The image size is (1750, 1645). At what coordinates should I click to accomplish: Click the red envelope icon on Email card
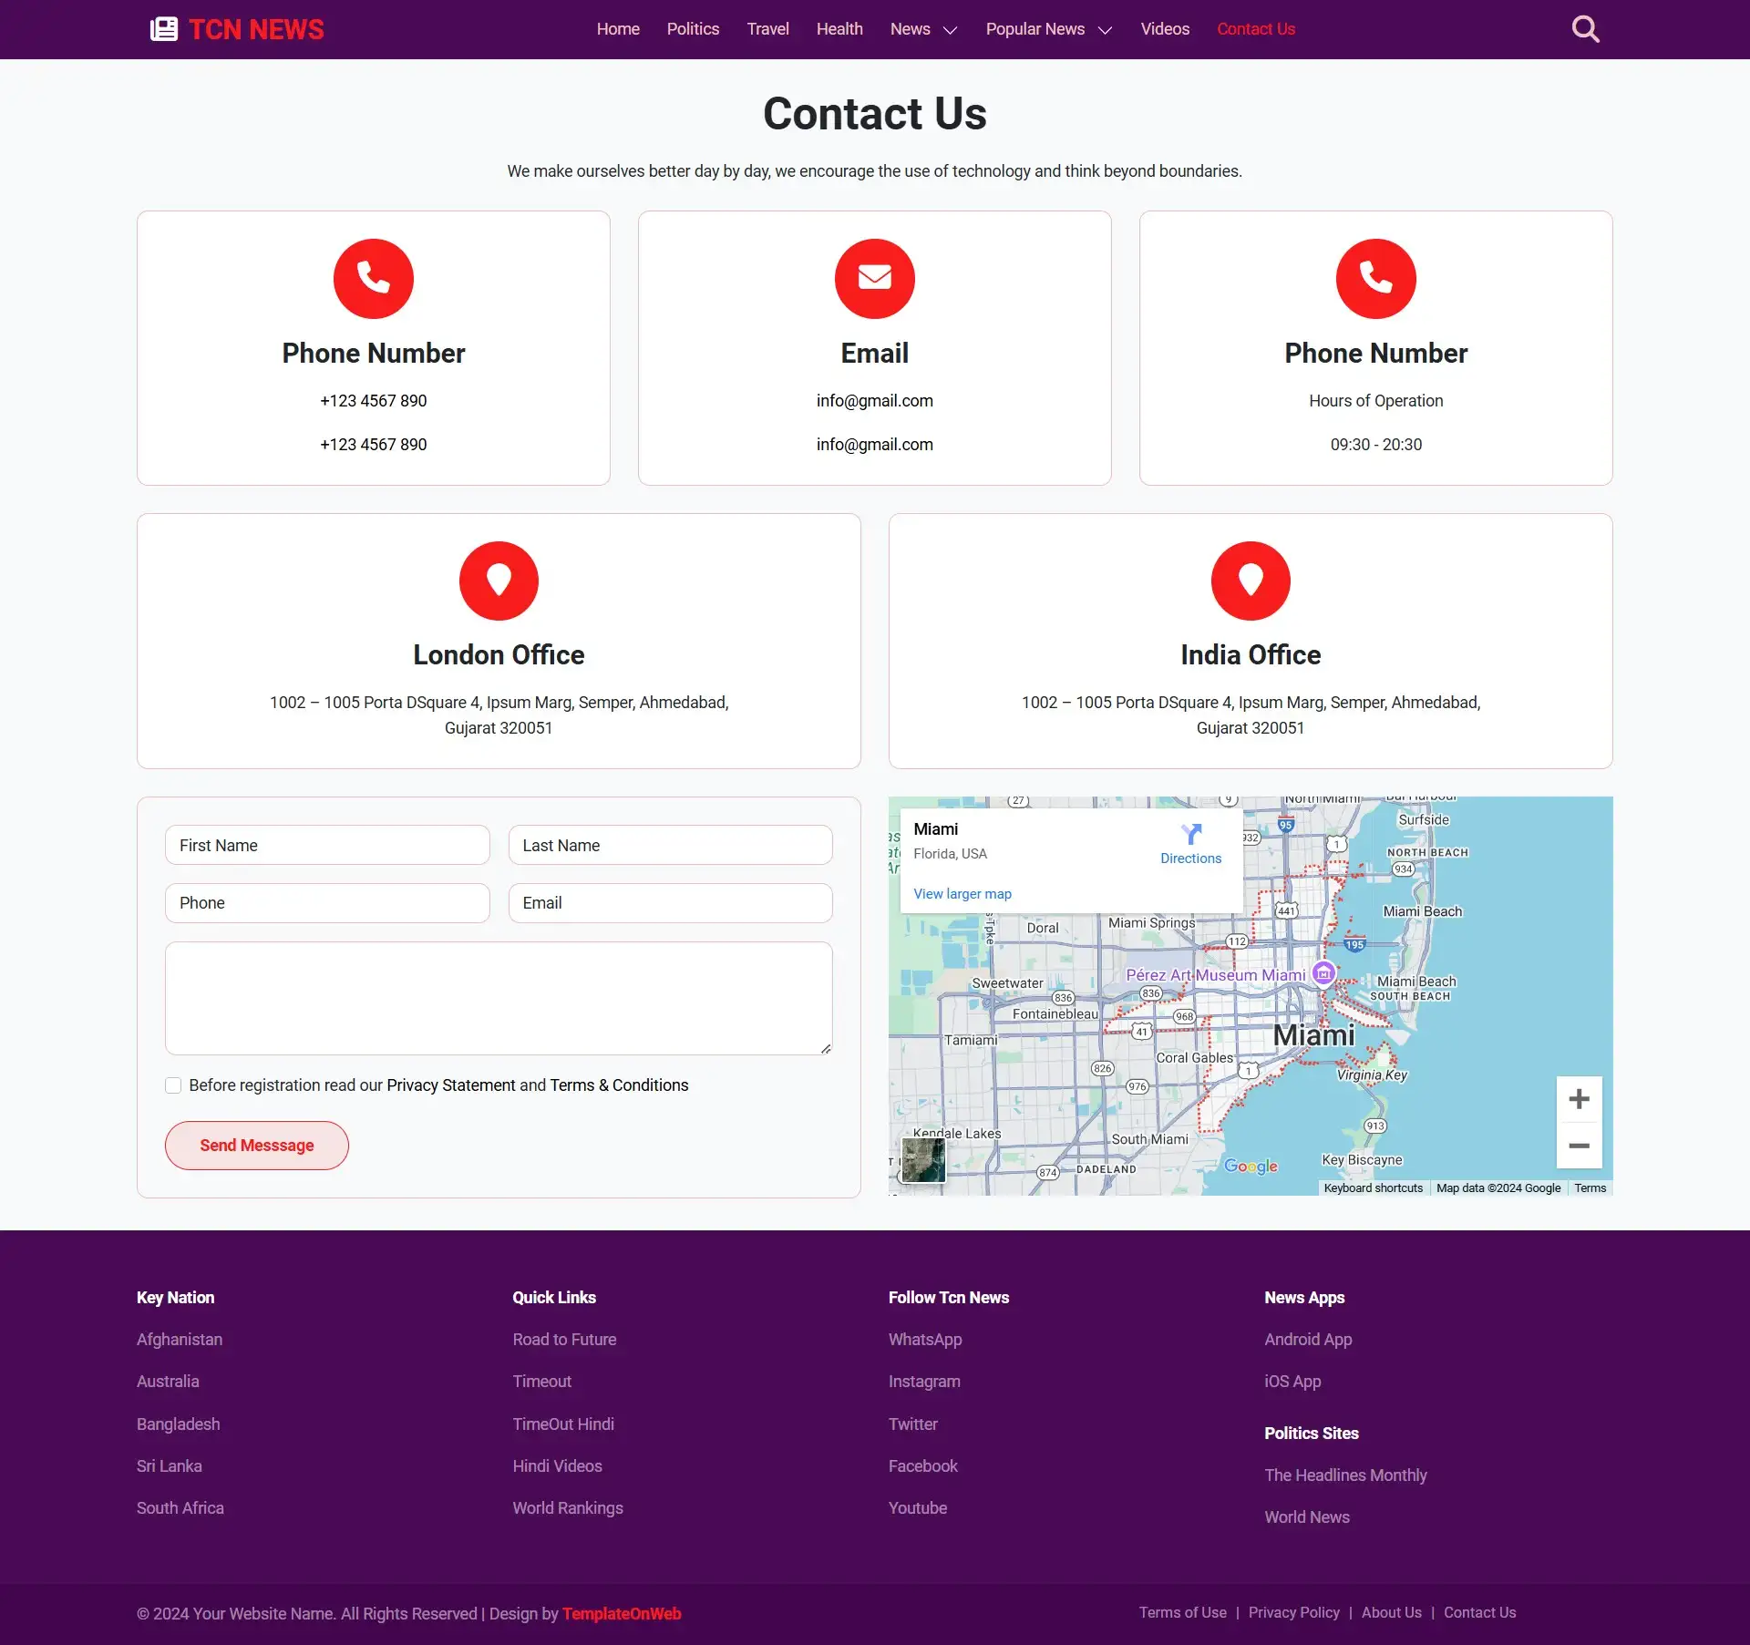click(874, 278)
